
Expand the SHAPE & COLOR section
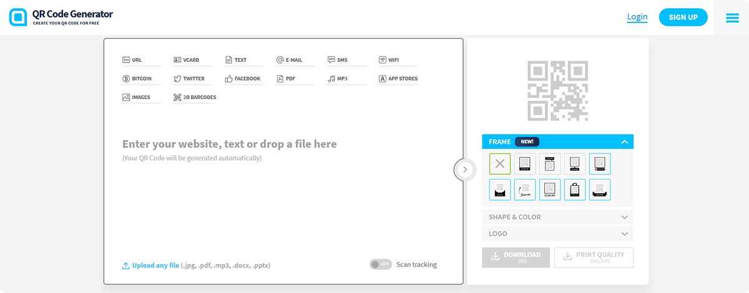pos(557,217)
